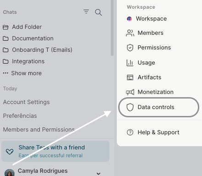Open the Members and Permissions chat
Viewport: 202px width, 176px height.
point(39,130)
